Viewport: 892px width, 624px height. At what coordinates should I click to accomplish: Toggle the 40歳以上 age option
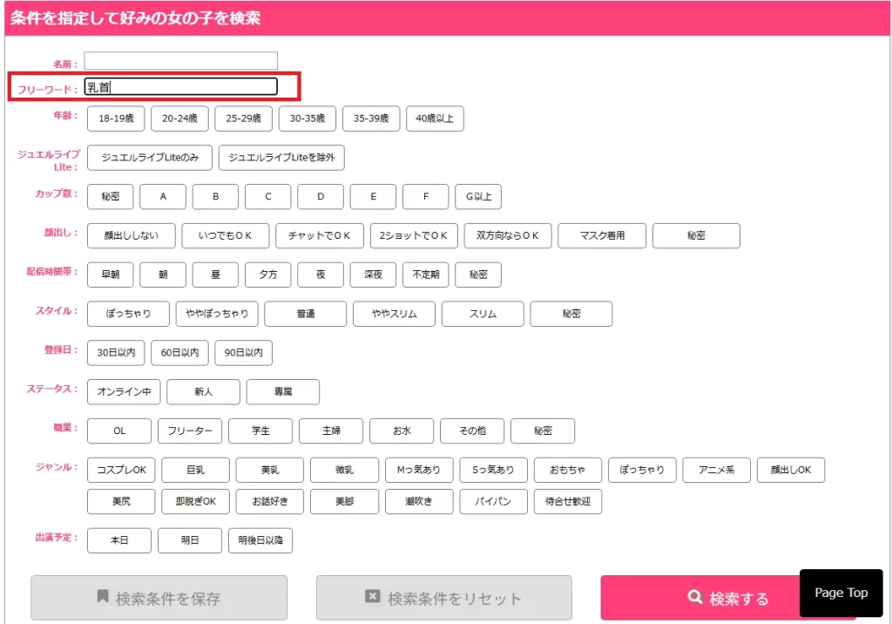[x=435, y=119]
